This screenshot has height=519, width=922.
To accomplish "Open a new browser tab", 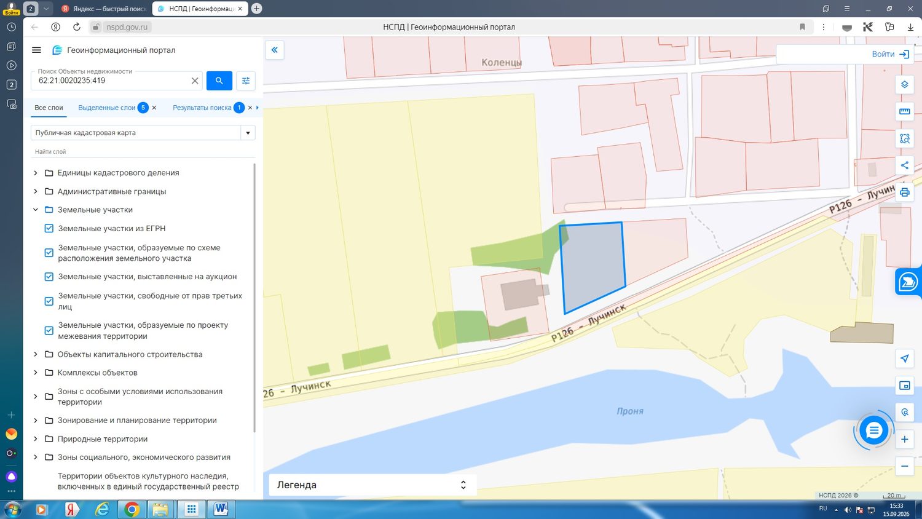I will (257, 9).
